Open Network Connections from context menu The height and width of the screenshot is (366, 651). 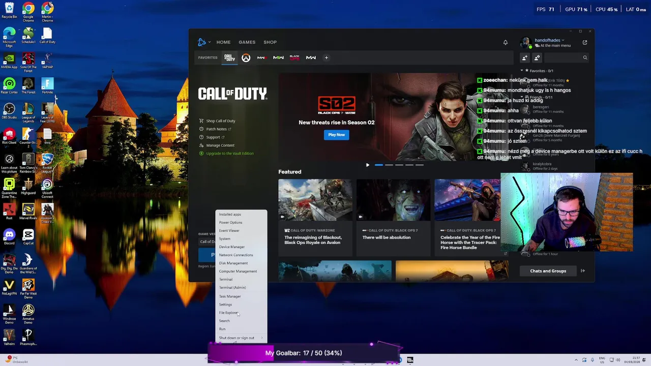tap(241, 255)
